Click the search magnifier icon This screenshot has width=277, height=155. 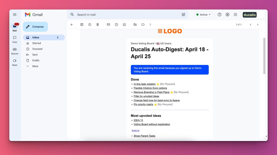tap(72, 15)
